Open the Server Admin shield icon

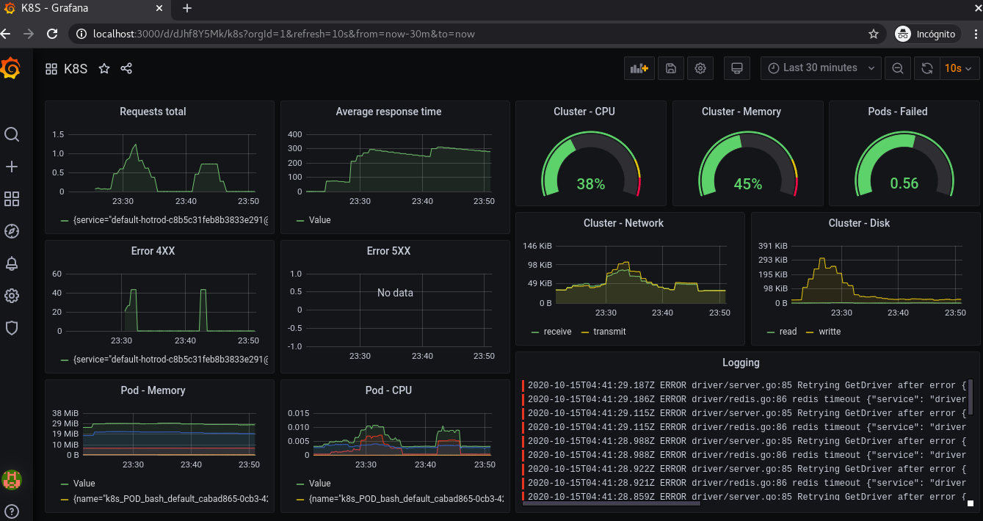coord(12,328)
